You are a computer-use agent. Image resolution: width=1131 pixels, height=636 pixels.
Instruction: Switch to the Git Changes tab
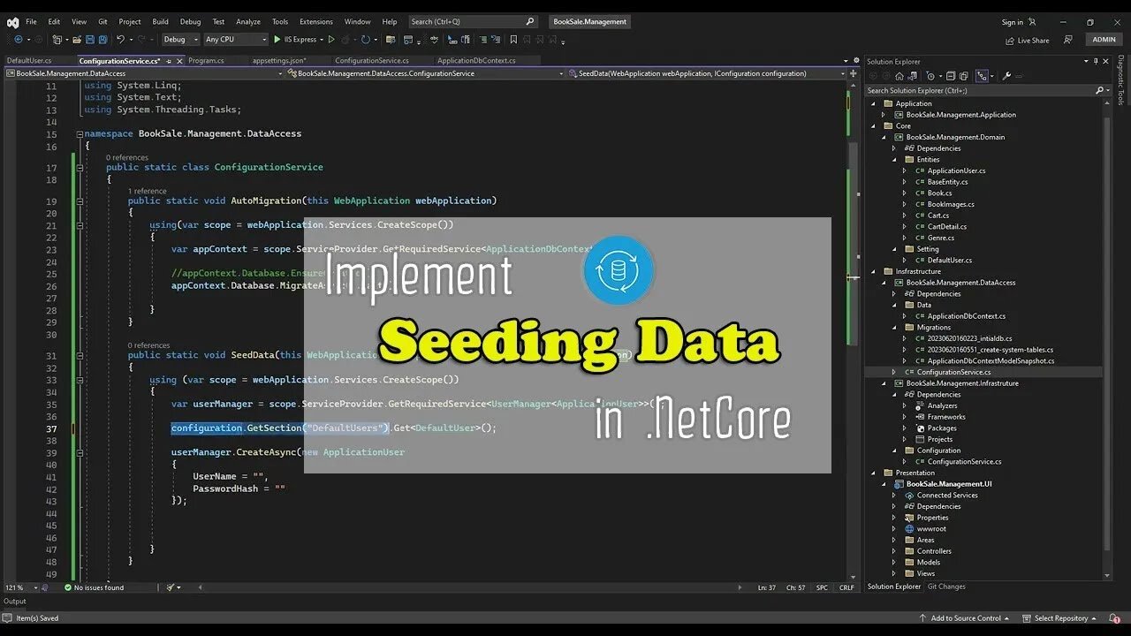[x=946, y=587]
